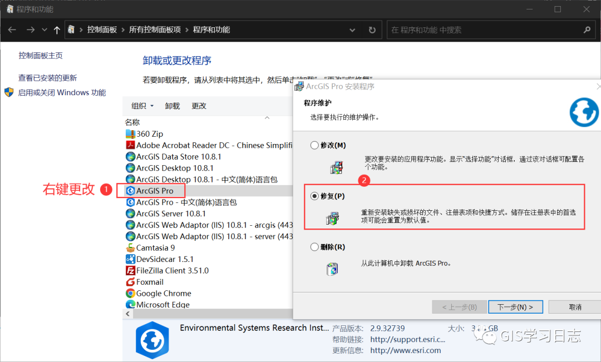This screenshot has width=601, height=362.
Task: Click the DevSidecar 1.5.1 icon
Action: [x=130, y=259]
